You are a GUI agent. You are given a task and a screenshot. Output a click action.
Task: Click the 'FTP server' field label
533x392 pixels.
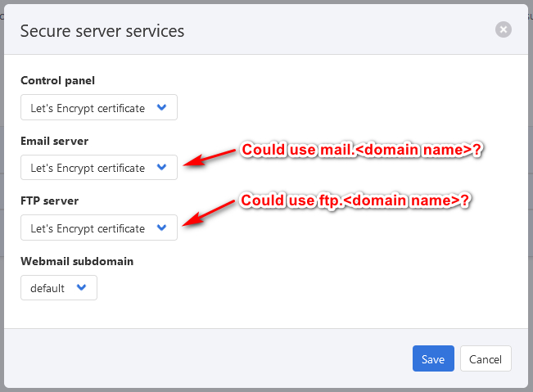pyautogui.click(x=49, y=201)
